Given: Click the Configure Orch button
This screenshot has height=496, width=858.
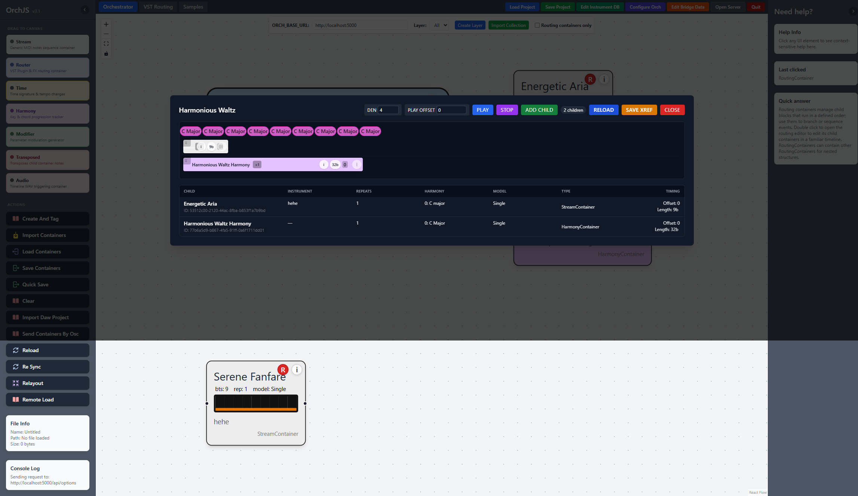Looking at the screenshot, I should 645,7.
